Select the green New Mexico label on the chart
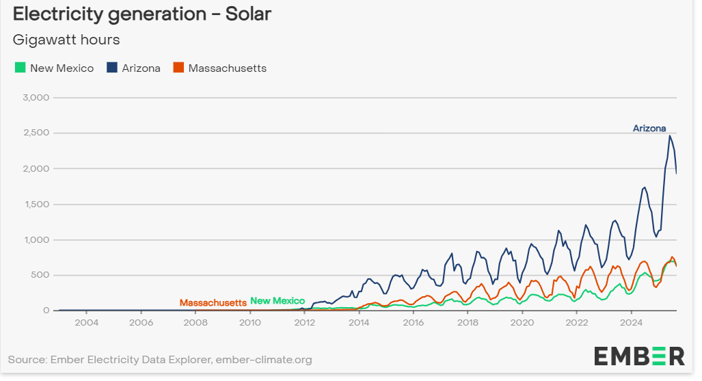The width and height of the screenshot is (702, 381). [x=278, y=301]
